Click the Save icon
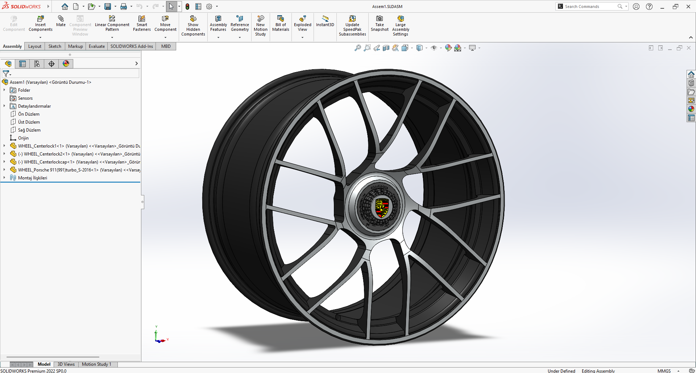Screen dimensions: 696x373 click(x=108, y=7)
